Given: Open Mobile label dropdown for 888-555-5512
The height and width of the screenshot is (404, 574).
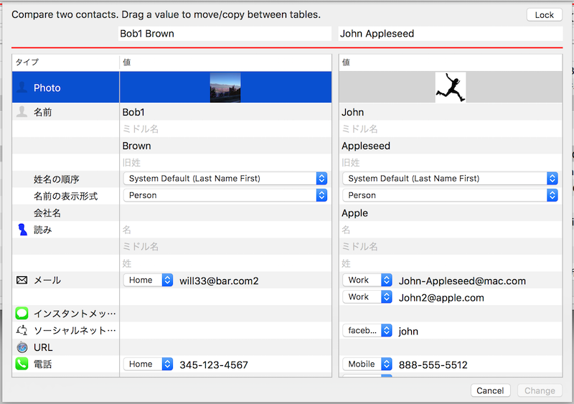Looking at the screenshot, I should click(x=367, y=365).
